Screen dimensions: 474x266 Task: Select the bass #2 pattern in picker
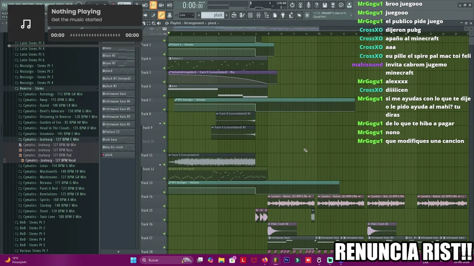click(x=118, y=55)
